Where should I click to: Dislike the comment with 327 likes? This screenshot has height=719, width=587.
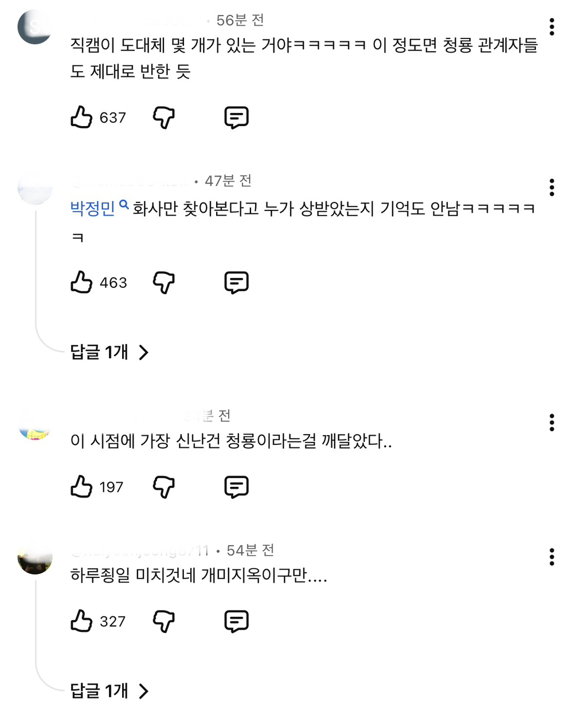click(x=163, y=621)
